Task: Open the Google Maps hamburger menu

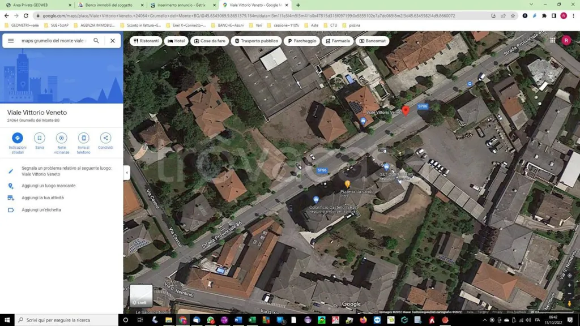Action: point(11,41)
